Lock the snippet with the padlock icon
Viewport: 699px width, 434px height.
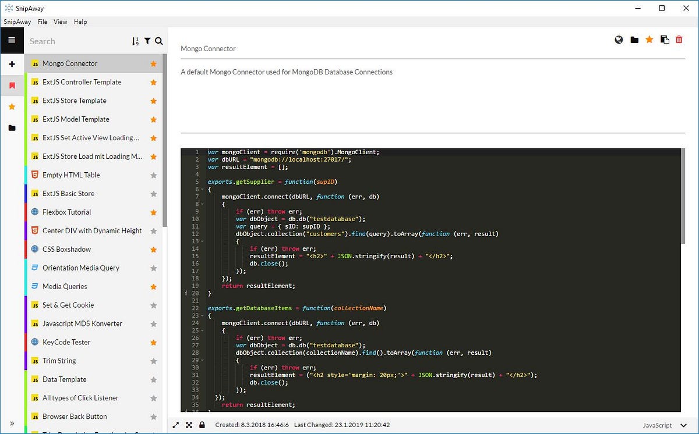click(202, 425)
